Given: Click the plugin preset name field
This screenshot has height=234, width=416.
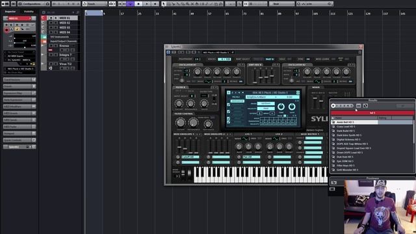Looking at the screenshot, I should tap(216, 52).
